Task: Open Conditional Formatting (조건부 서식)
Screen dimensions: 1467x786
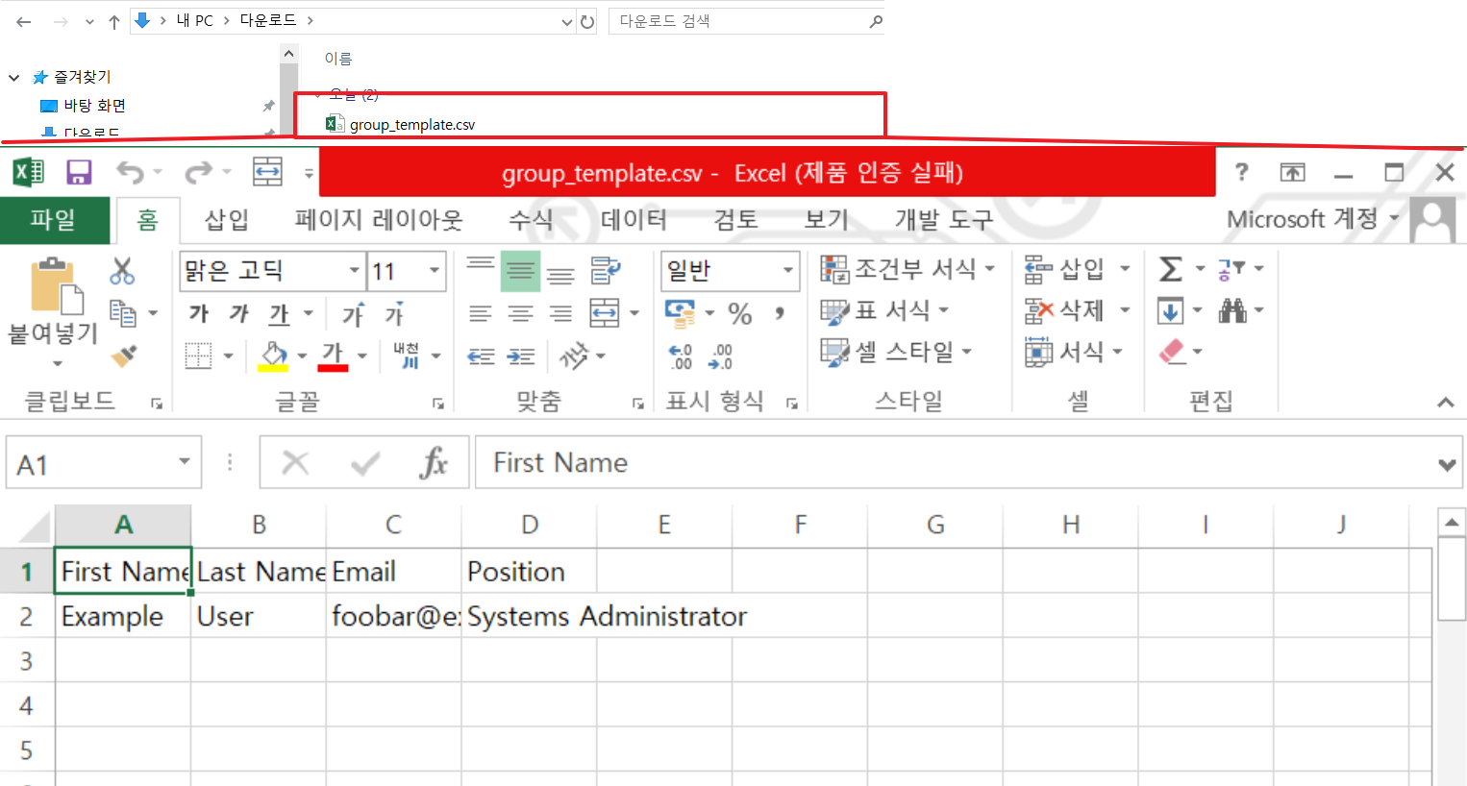Action: click(x=908, y=269)
